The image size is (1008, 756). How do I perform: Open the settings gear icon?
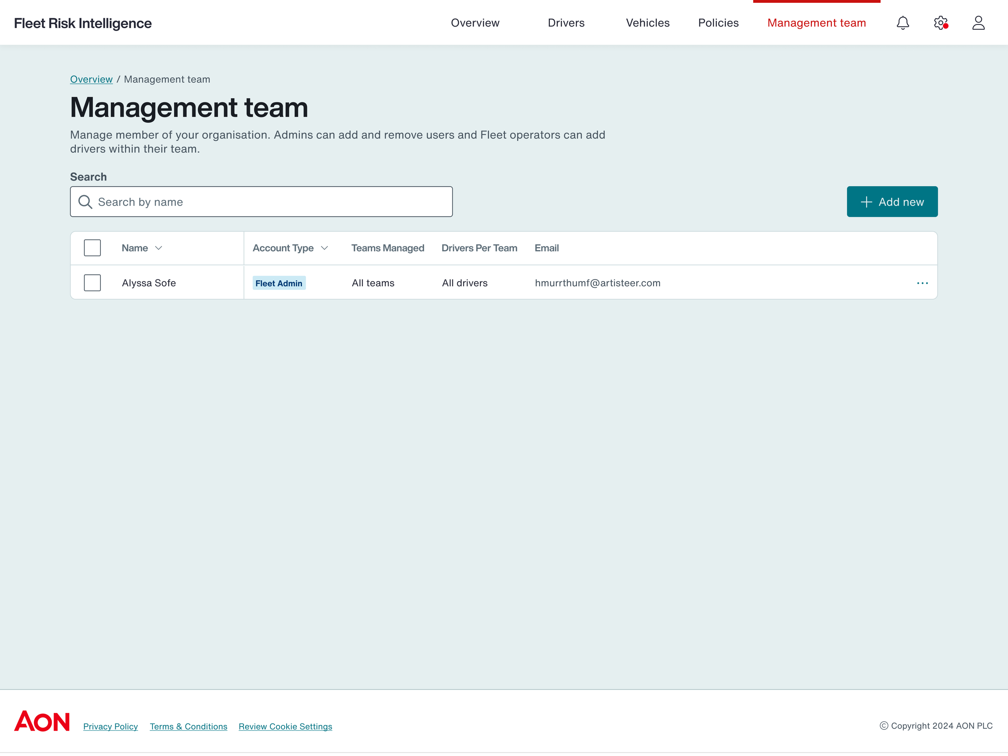coord(940,23)
